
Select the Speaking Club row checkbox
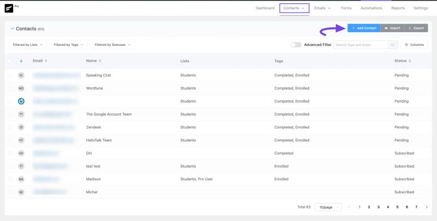click(10, 75)
